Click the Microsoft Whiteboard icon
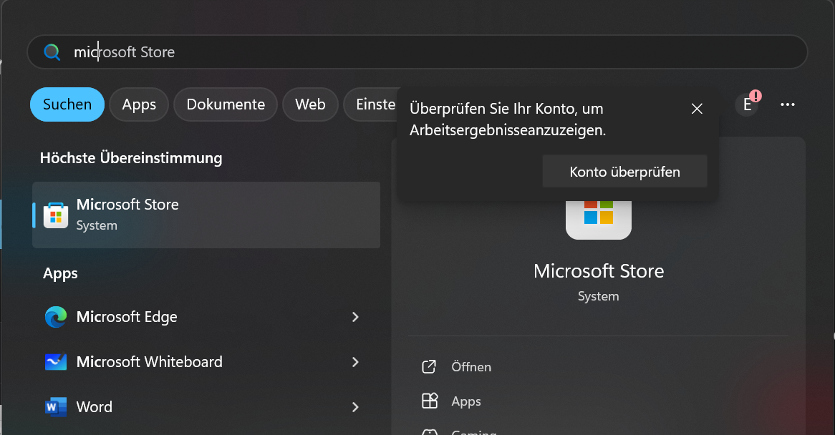 pyautogui.click(x=56, y=362)
